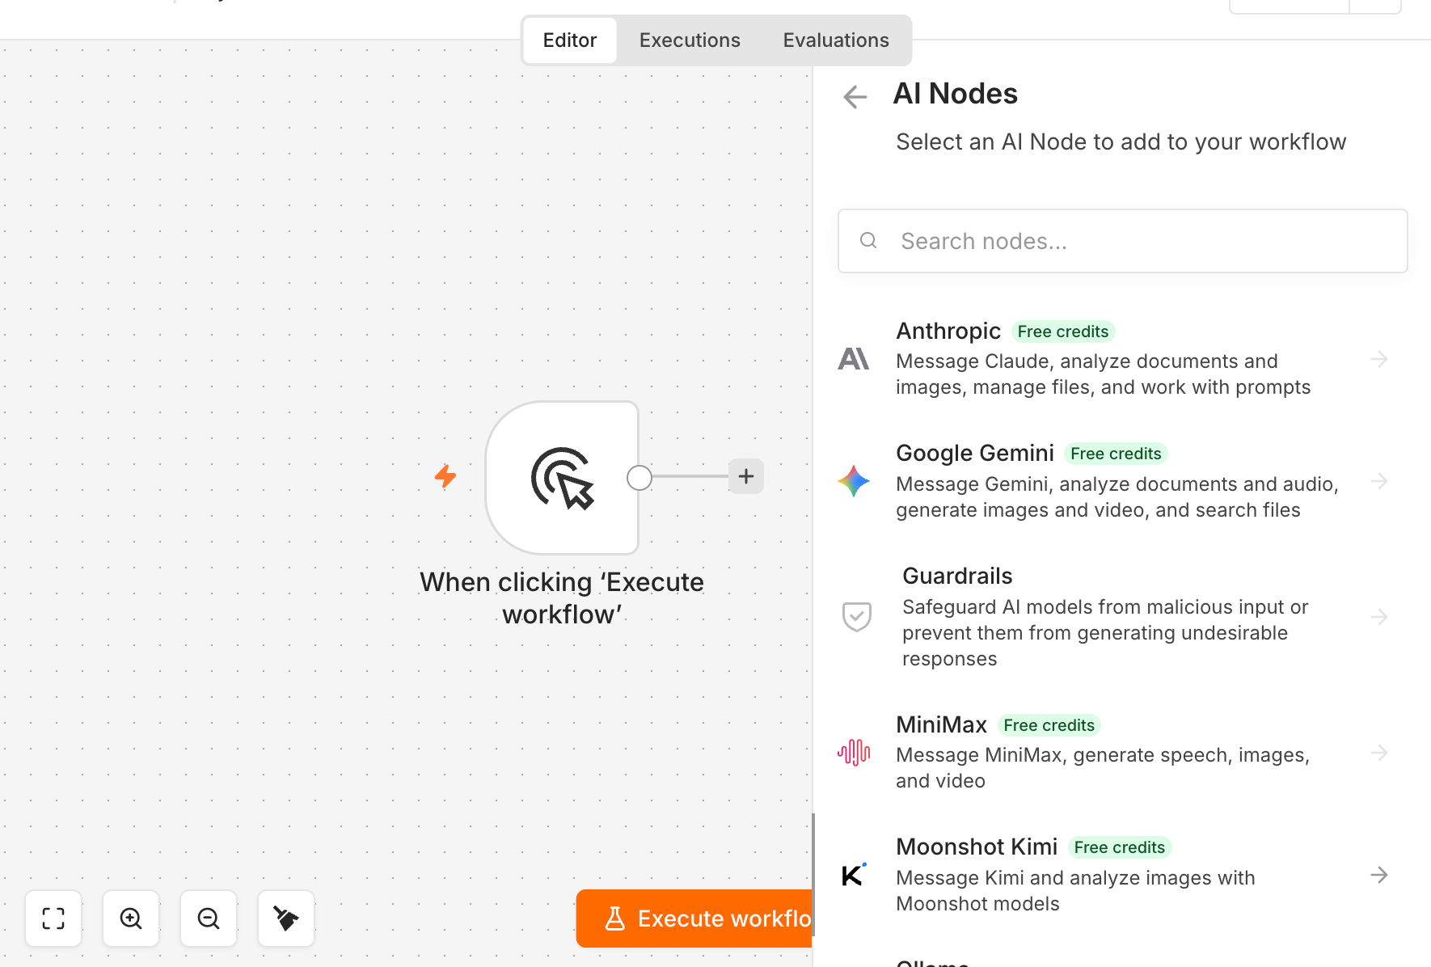This screenshot has width=1431, height=967.
Task: Tidy up workflow with broom icon
Action: pyautogui.click(x=286, y=918)
